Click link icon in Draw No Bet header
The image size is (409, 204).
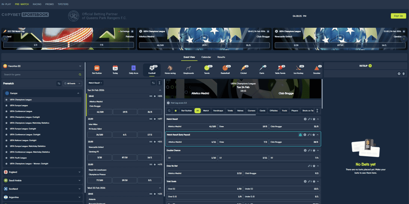click(309, 166)
